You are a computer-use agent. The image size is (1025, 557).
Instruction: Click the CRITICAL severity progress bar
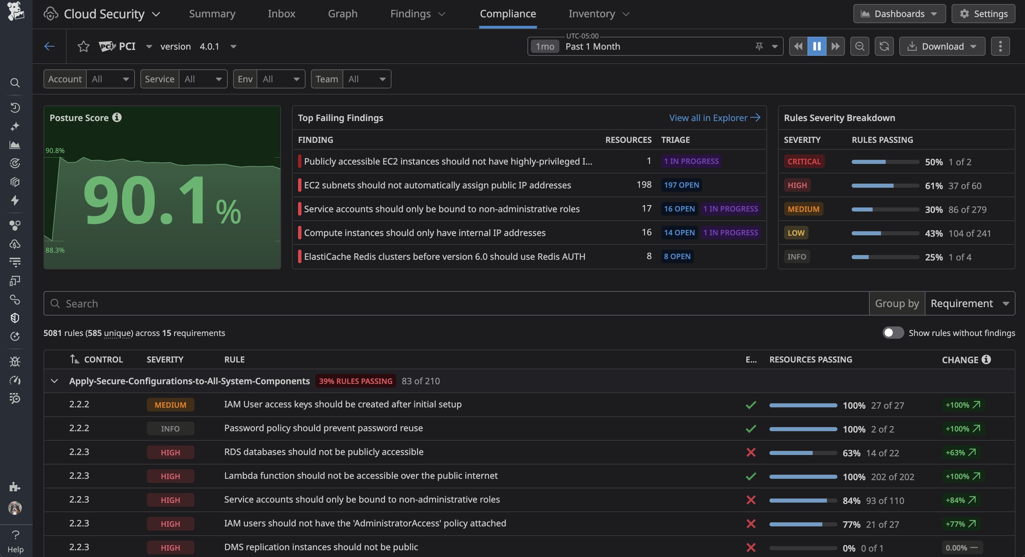884,162
